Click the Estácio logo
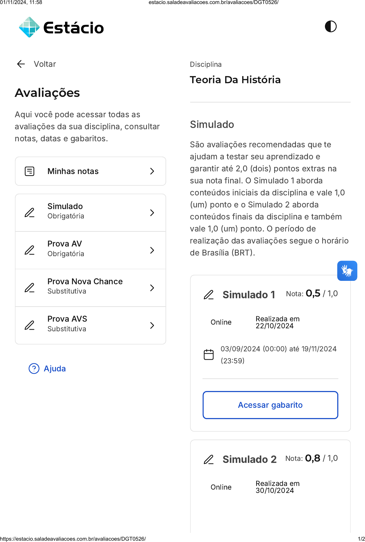 (x=61, y=27)
